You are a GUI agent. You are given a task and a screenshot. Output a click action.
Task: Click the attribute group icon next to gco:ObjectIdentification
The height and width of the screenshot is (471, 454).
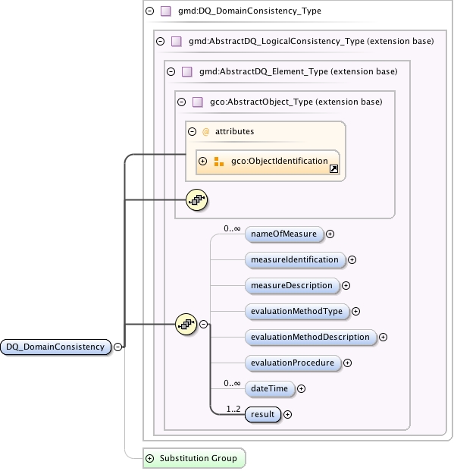(219, 162)
